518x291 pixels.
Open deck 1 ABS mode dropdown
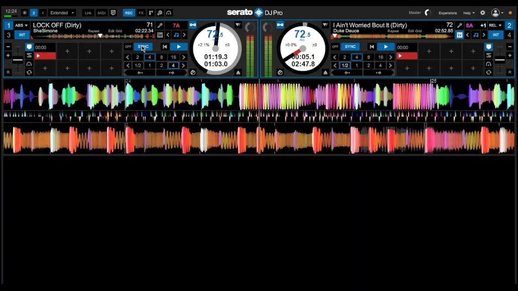tap(21, 25)
